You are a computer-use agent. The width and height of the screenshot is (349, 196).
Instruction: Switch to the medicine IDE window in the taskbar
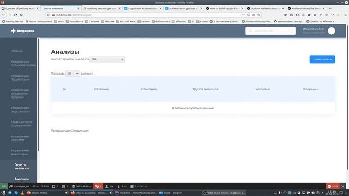coord(136,193)
